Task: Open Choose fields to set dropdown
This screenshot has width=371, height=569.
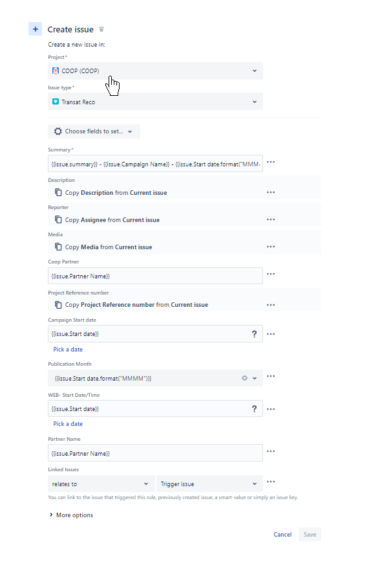Action: pyautogui.click(x=94, y=131)
